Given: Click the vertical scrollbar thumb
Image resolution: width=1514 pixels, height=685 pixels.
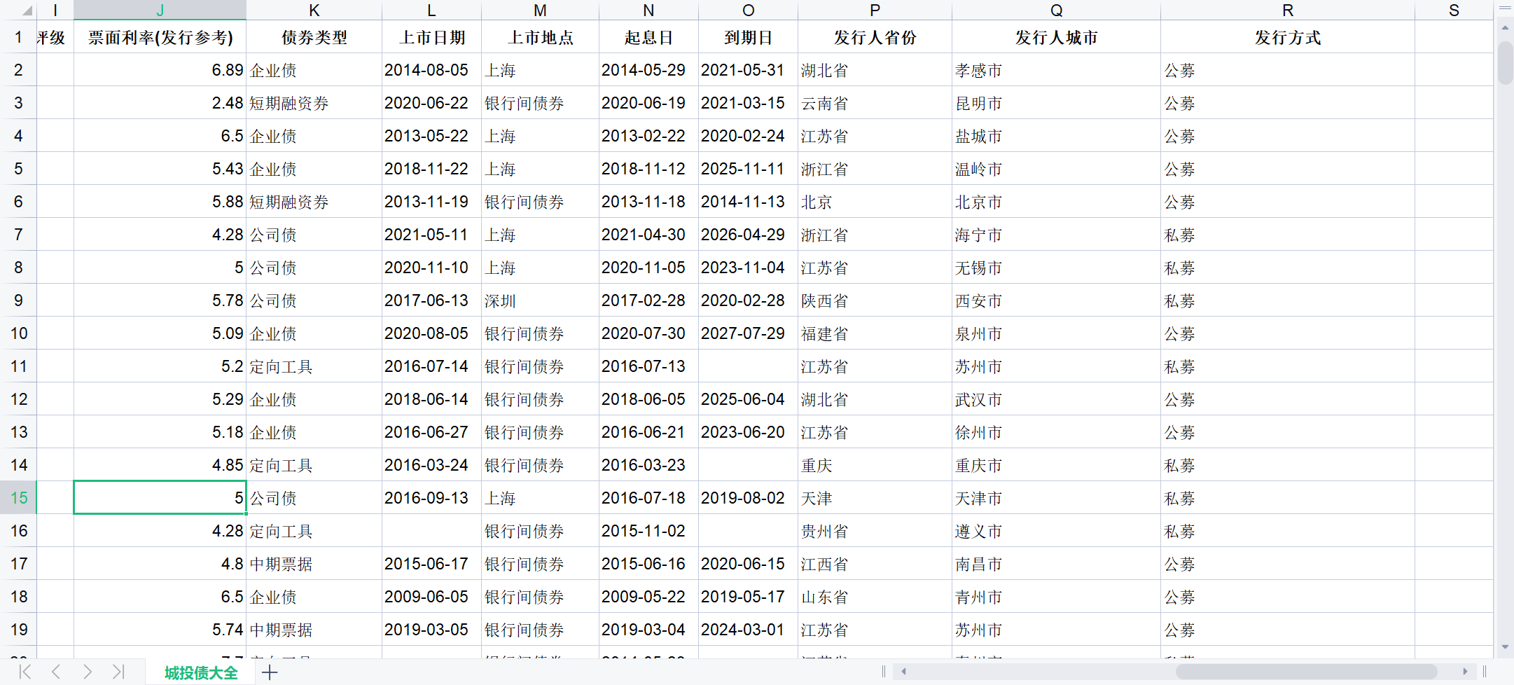Looking at the screenshot, I should coord(1505,63).
